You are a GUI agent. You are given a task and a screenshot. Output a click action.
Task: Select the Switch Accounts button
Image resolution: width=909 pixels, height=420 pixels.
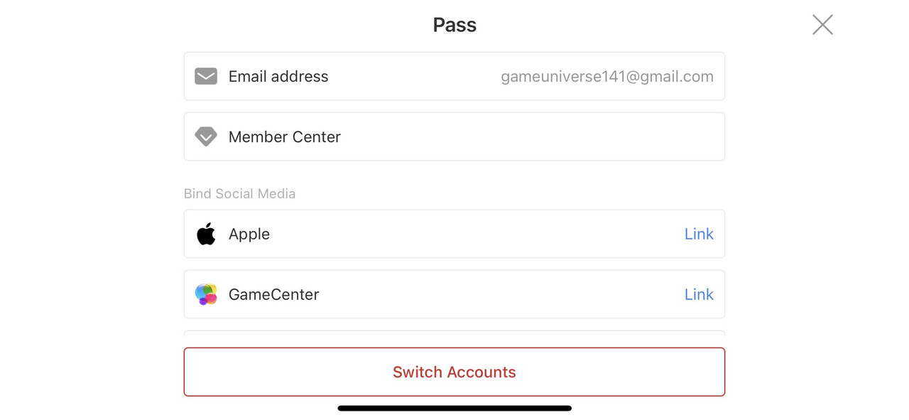click(x=454, y=372)
